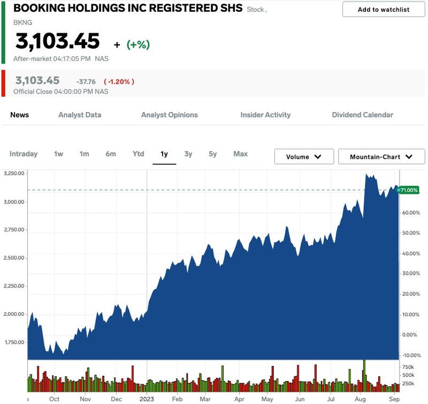The height and width of the screenshot is (404, 428).
Task: Click the BOOKING HOLDINGS INC REGISTERED SHS title
Action: [x=128, y=8]
